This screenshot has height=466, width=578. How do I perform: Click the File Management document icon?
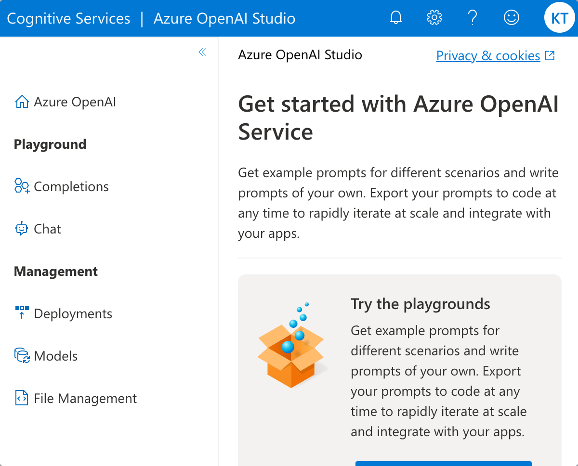pos(20,398)
